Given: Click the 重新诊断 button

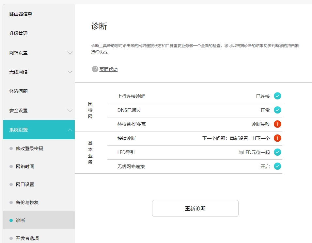Looking at the screenshot, I should point(195,208).
